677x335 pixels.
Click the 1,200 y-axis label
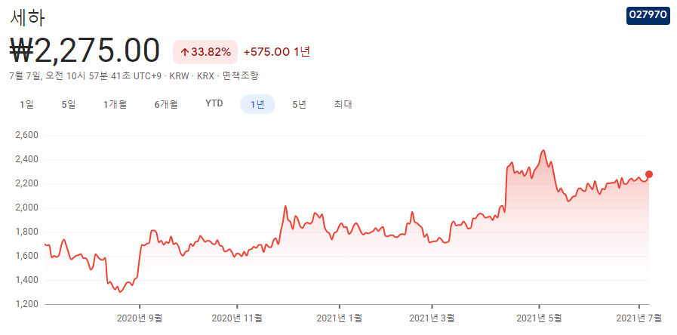[x=26, y=304]
